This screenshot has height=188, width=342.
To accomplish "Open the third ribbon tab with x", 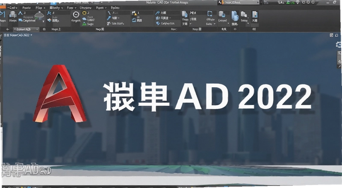I will [40, 8].
